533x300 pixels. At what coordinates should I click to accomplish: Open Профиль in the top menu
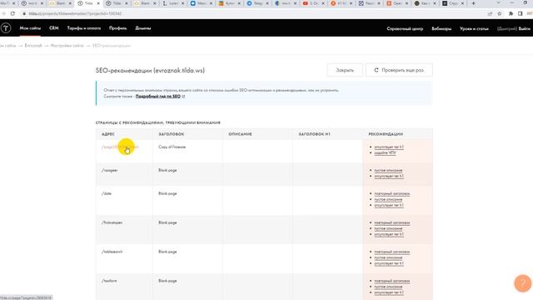coord(118,28)
